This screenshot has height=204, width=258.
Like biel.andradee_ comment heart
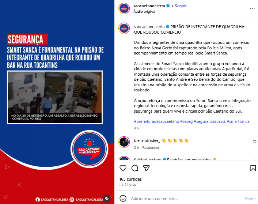pyautogui.click(x=254, y=142)
